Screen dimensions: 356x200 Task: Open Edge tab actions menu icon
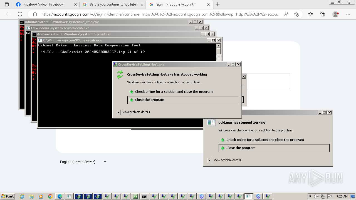(7, 4)
